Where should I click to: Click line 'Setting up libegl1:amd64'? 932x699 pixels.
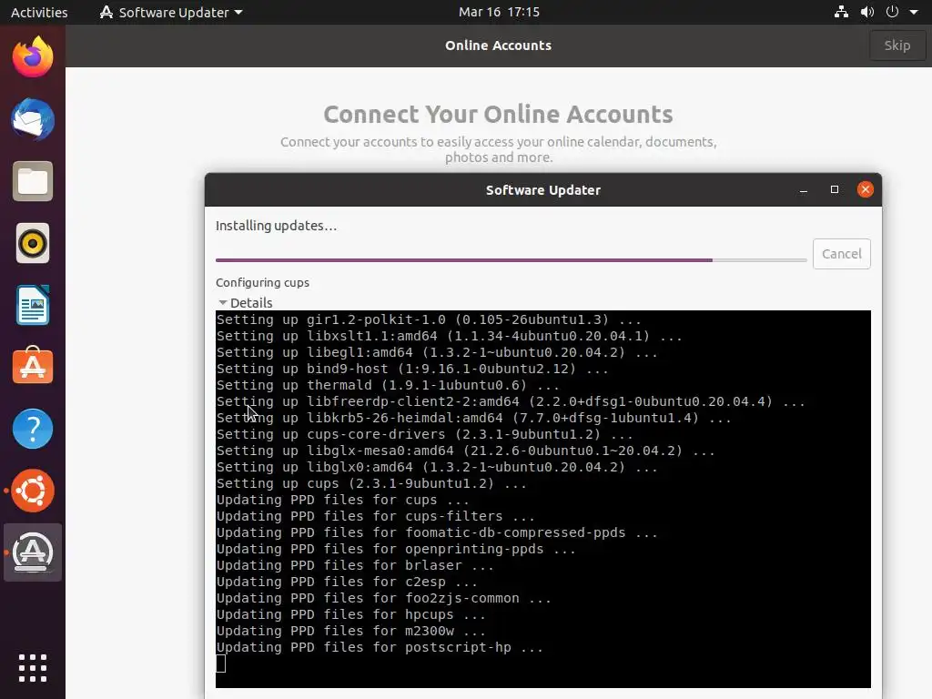[437, 352]
